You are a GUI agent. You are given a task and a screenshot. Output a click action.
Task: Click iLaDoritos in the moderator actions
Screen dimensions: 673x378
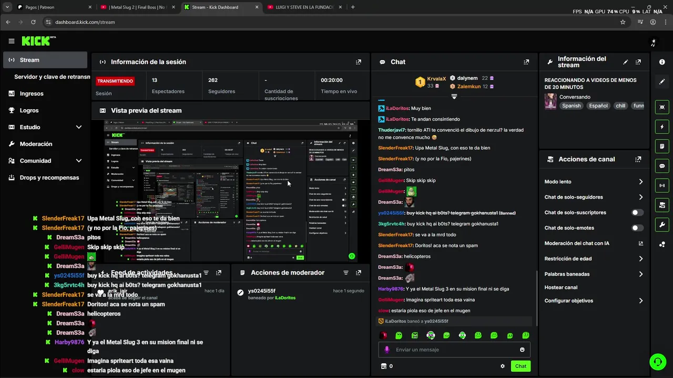click(x=285, y=298)
